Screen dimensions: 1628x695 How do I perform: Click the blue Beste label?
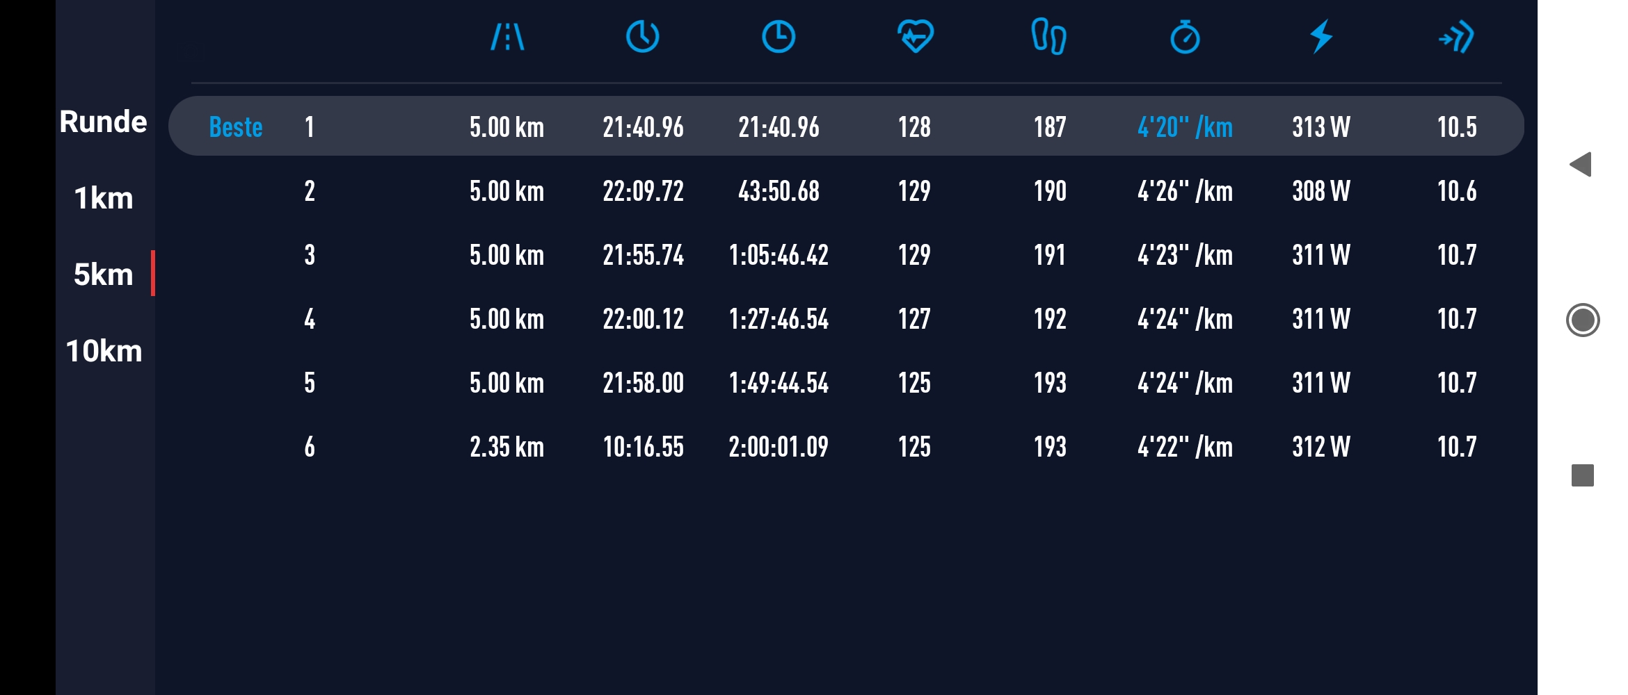236,127
